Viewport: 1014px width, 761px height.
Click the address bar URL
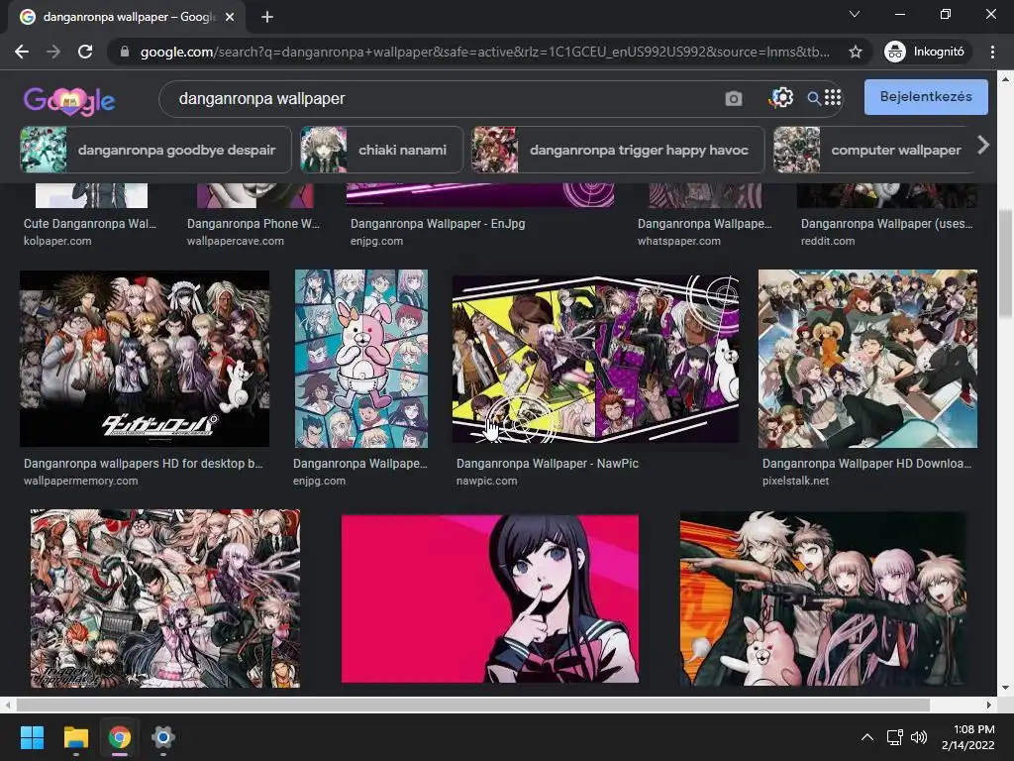pyautogui.click(x=485, y=52)
